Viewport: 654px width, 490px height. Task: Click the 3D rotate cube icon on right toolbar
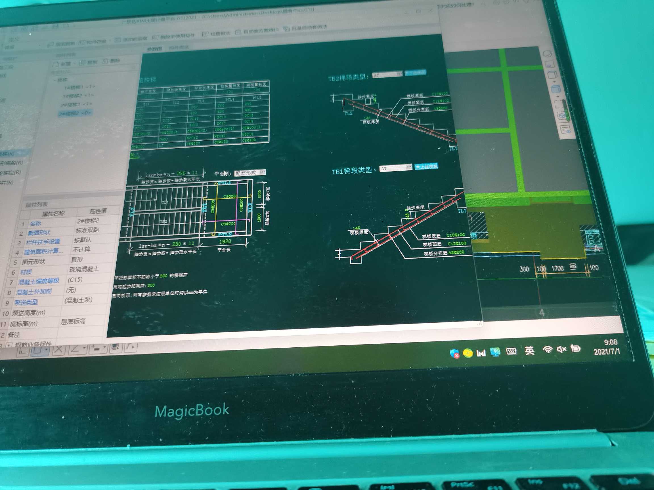562,116
